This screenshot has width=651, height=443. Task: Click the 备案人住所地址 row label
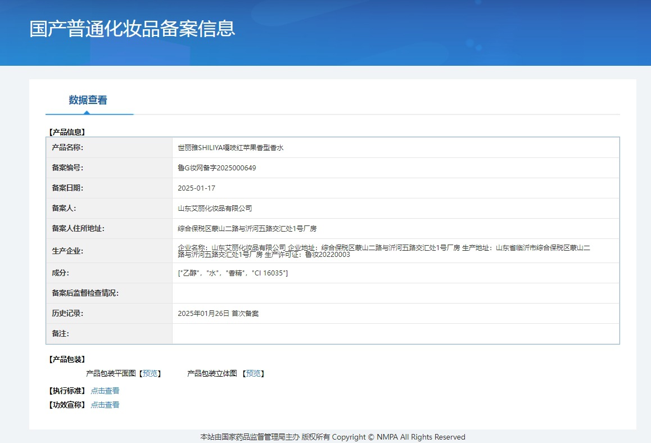[x=78, y=229]
